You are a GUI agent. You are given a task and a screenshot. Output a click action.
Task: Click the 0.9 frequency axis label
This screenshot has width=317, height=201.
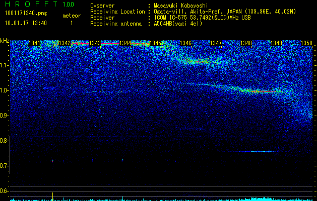coord(5,116)
